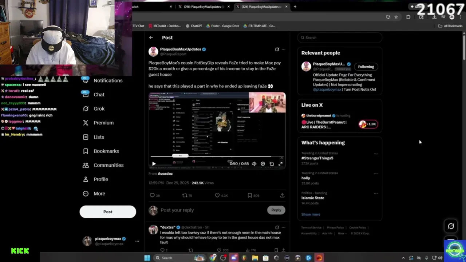
Task: Mute the video with volume icon
Action: (254, 164)
